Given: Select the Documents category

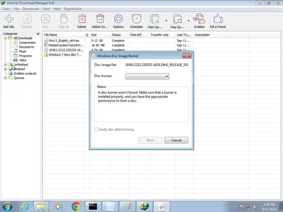Looking at the screenshot, I should pyautogui.click(x=26, y=47).
